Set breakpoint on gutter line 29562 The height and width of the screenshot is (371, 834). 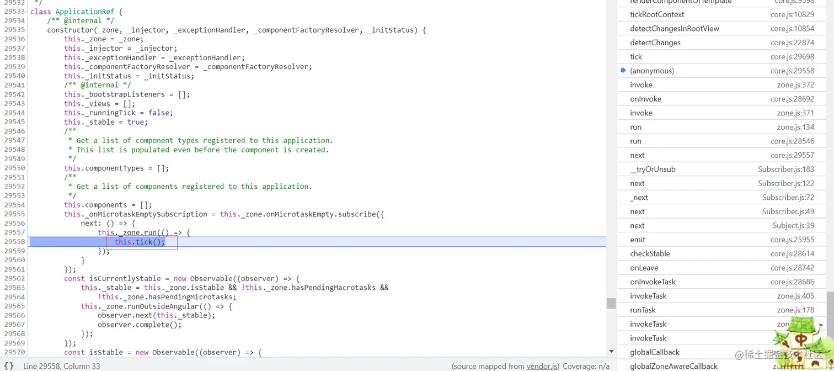pyautogui.click(x=14, y=279)
